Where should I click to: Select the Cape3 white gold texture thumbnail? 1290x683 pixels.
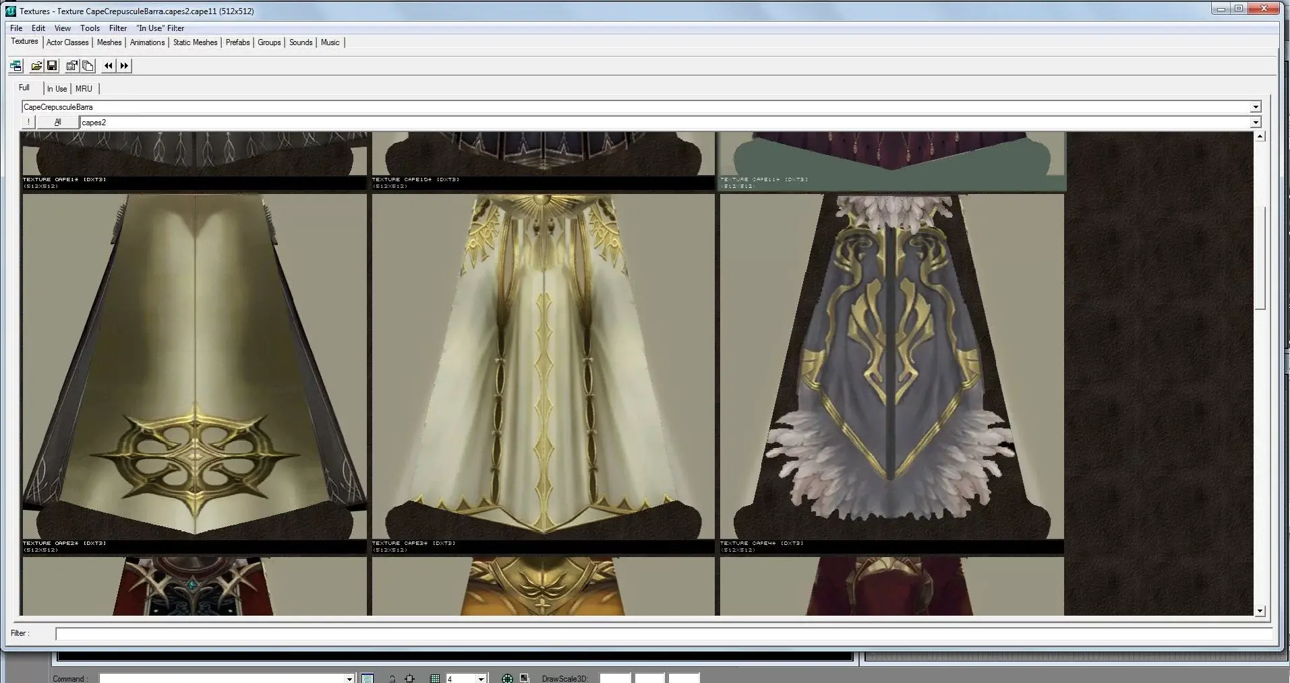click(543, 366)
